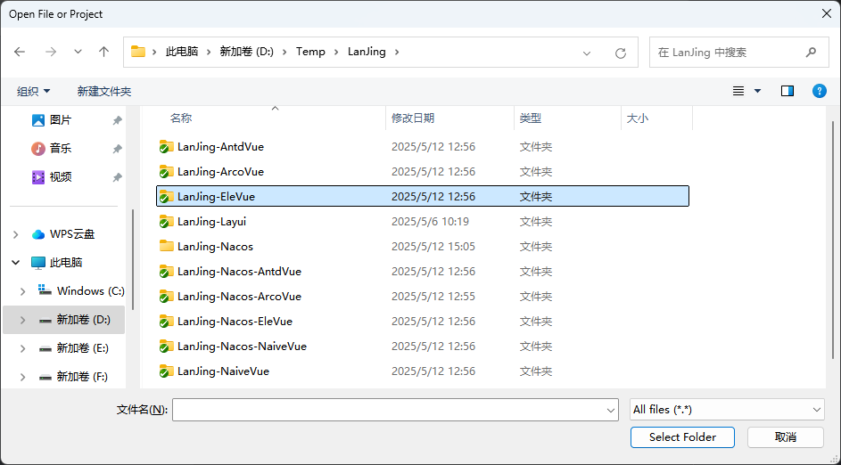Unpin 图片 from quick access

tap(117, 120)
